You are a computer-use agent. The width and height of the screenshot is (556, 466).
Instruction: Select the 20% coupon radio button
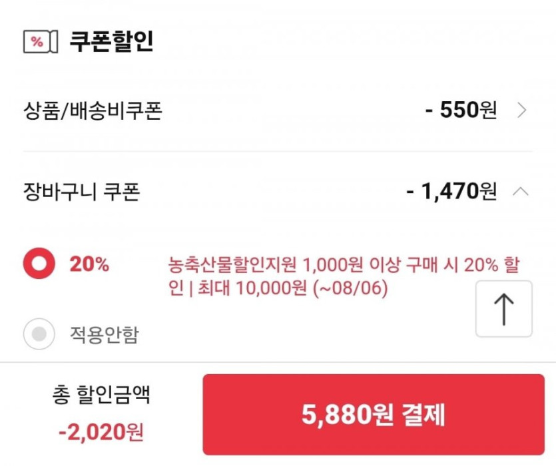point(39,264)
